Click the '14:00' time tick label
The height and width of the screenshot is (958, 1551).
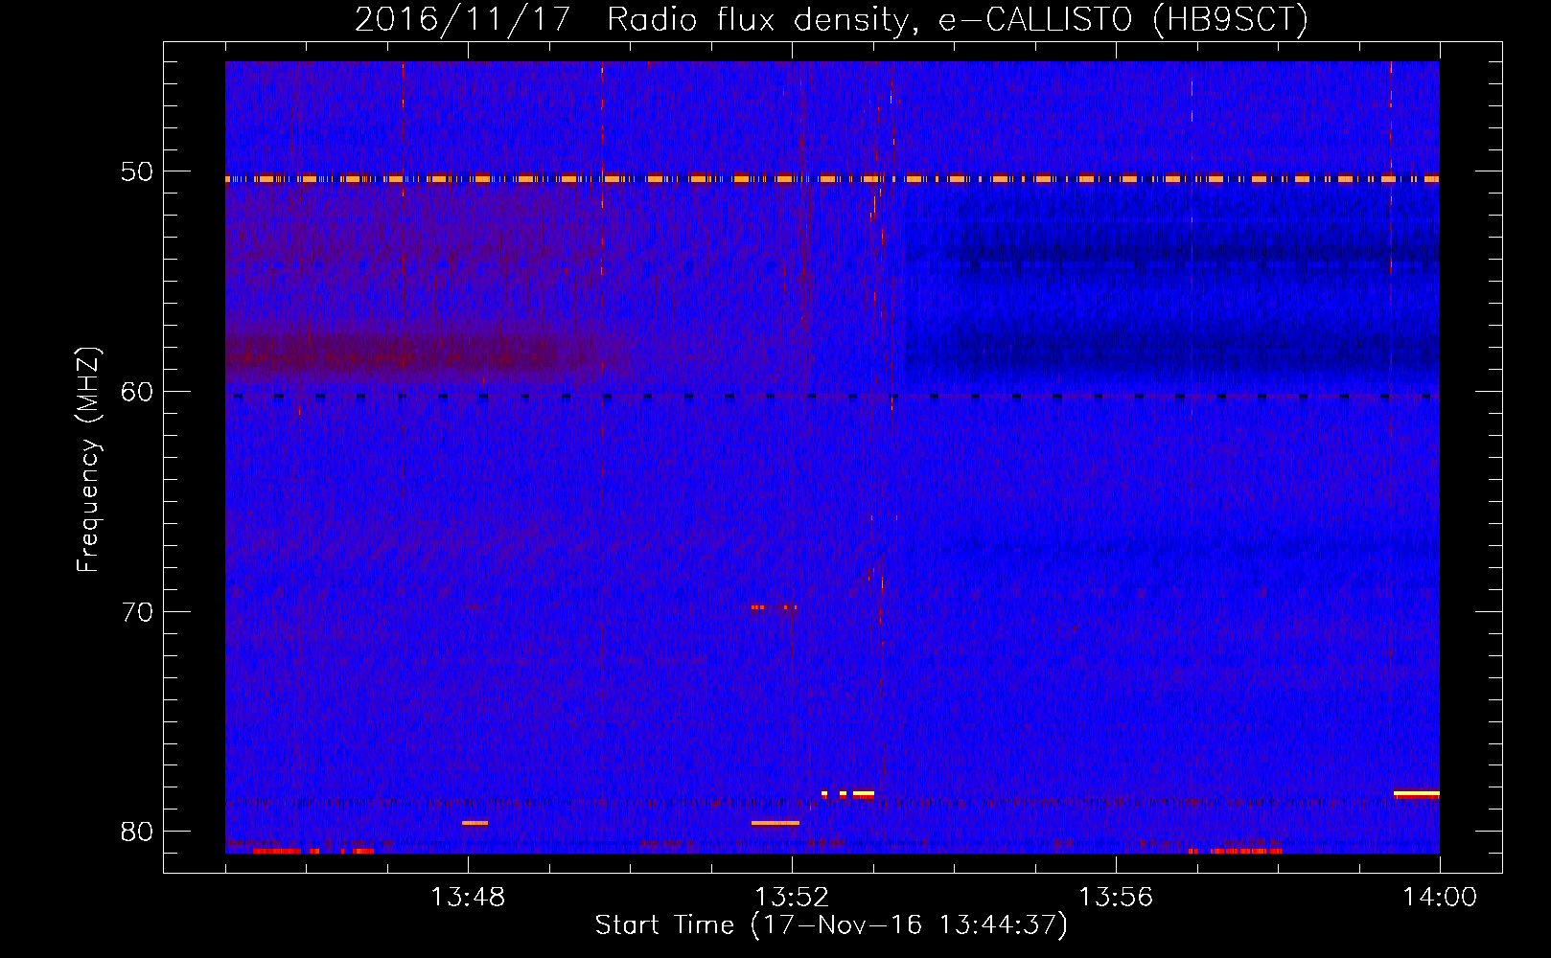(1440, 898)
